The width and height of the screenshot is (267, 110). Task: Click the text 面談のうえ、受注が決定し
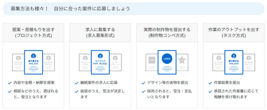103,91
